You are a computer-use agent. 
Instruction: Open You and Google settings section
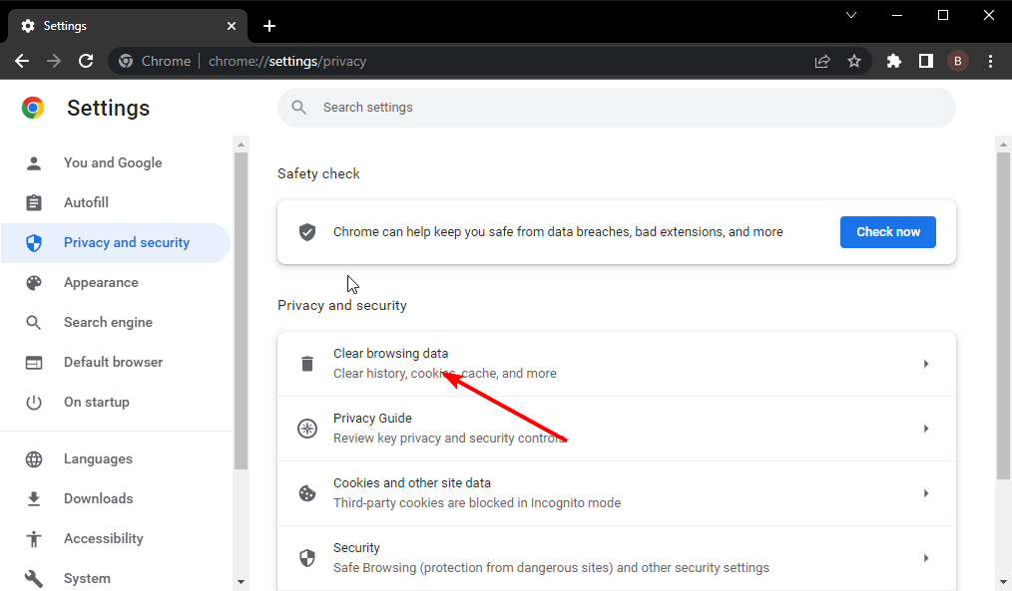click(x=115, y=162)
